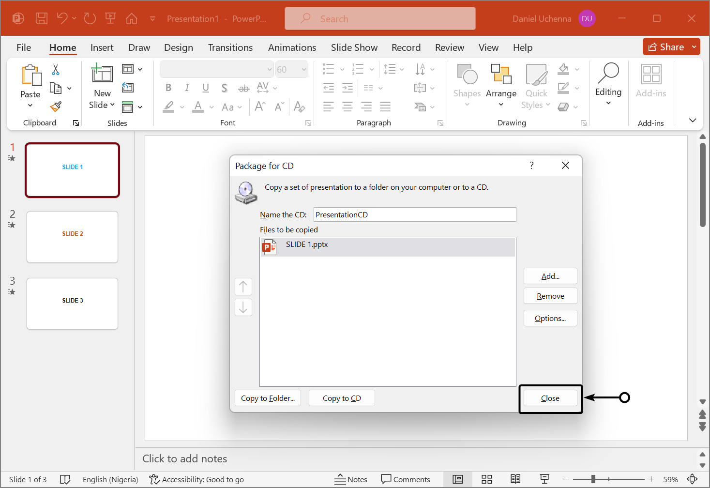Screen dimensions: 710x488
Task: Select the SLIDE 2 thumbnail
Action: 72,237
